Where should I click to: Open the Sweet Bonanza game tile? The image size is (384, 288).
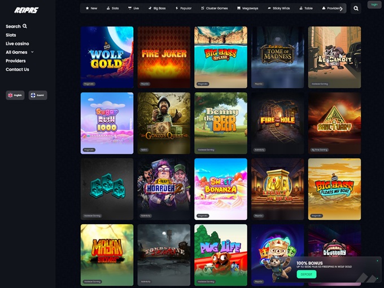(221, 189)
